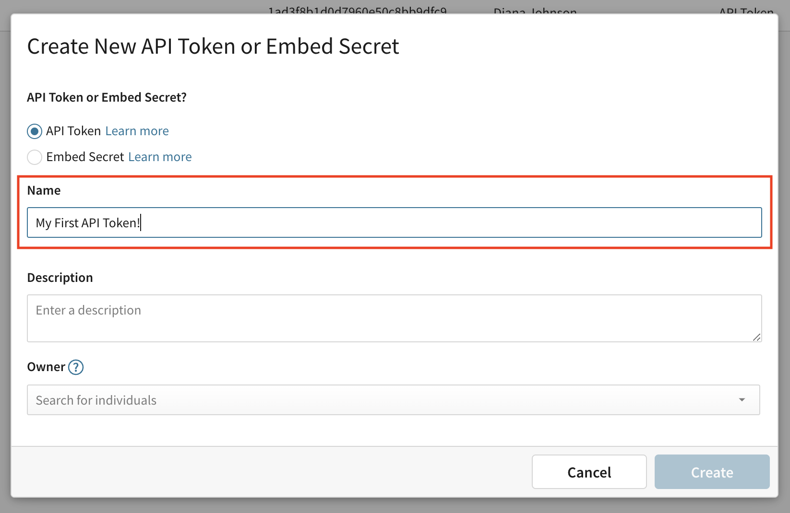The height and width of the screenshot is (513, 790).
Task: Click the Name field label
Action: click(44, 191)
